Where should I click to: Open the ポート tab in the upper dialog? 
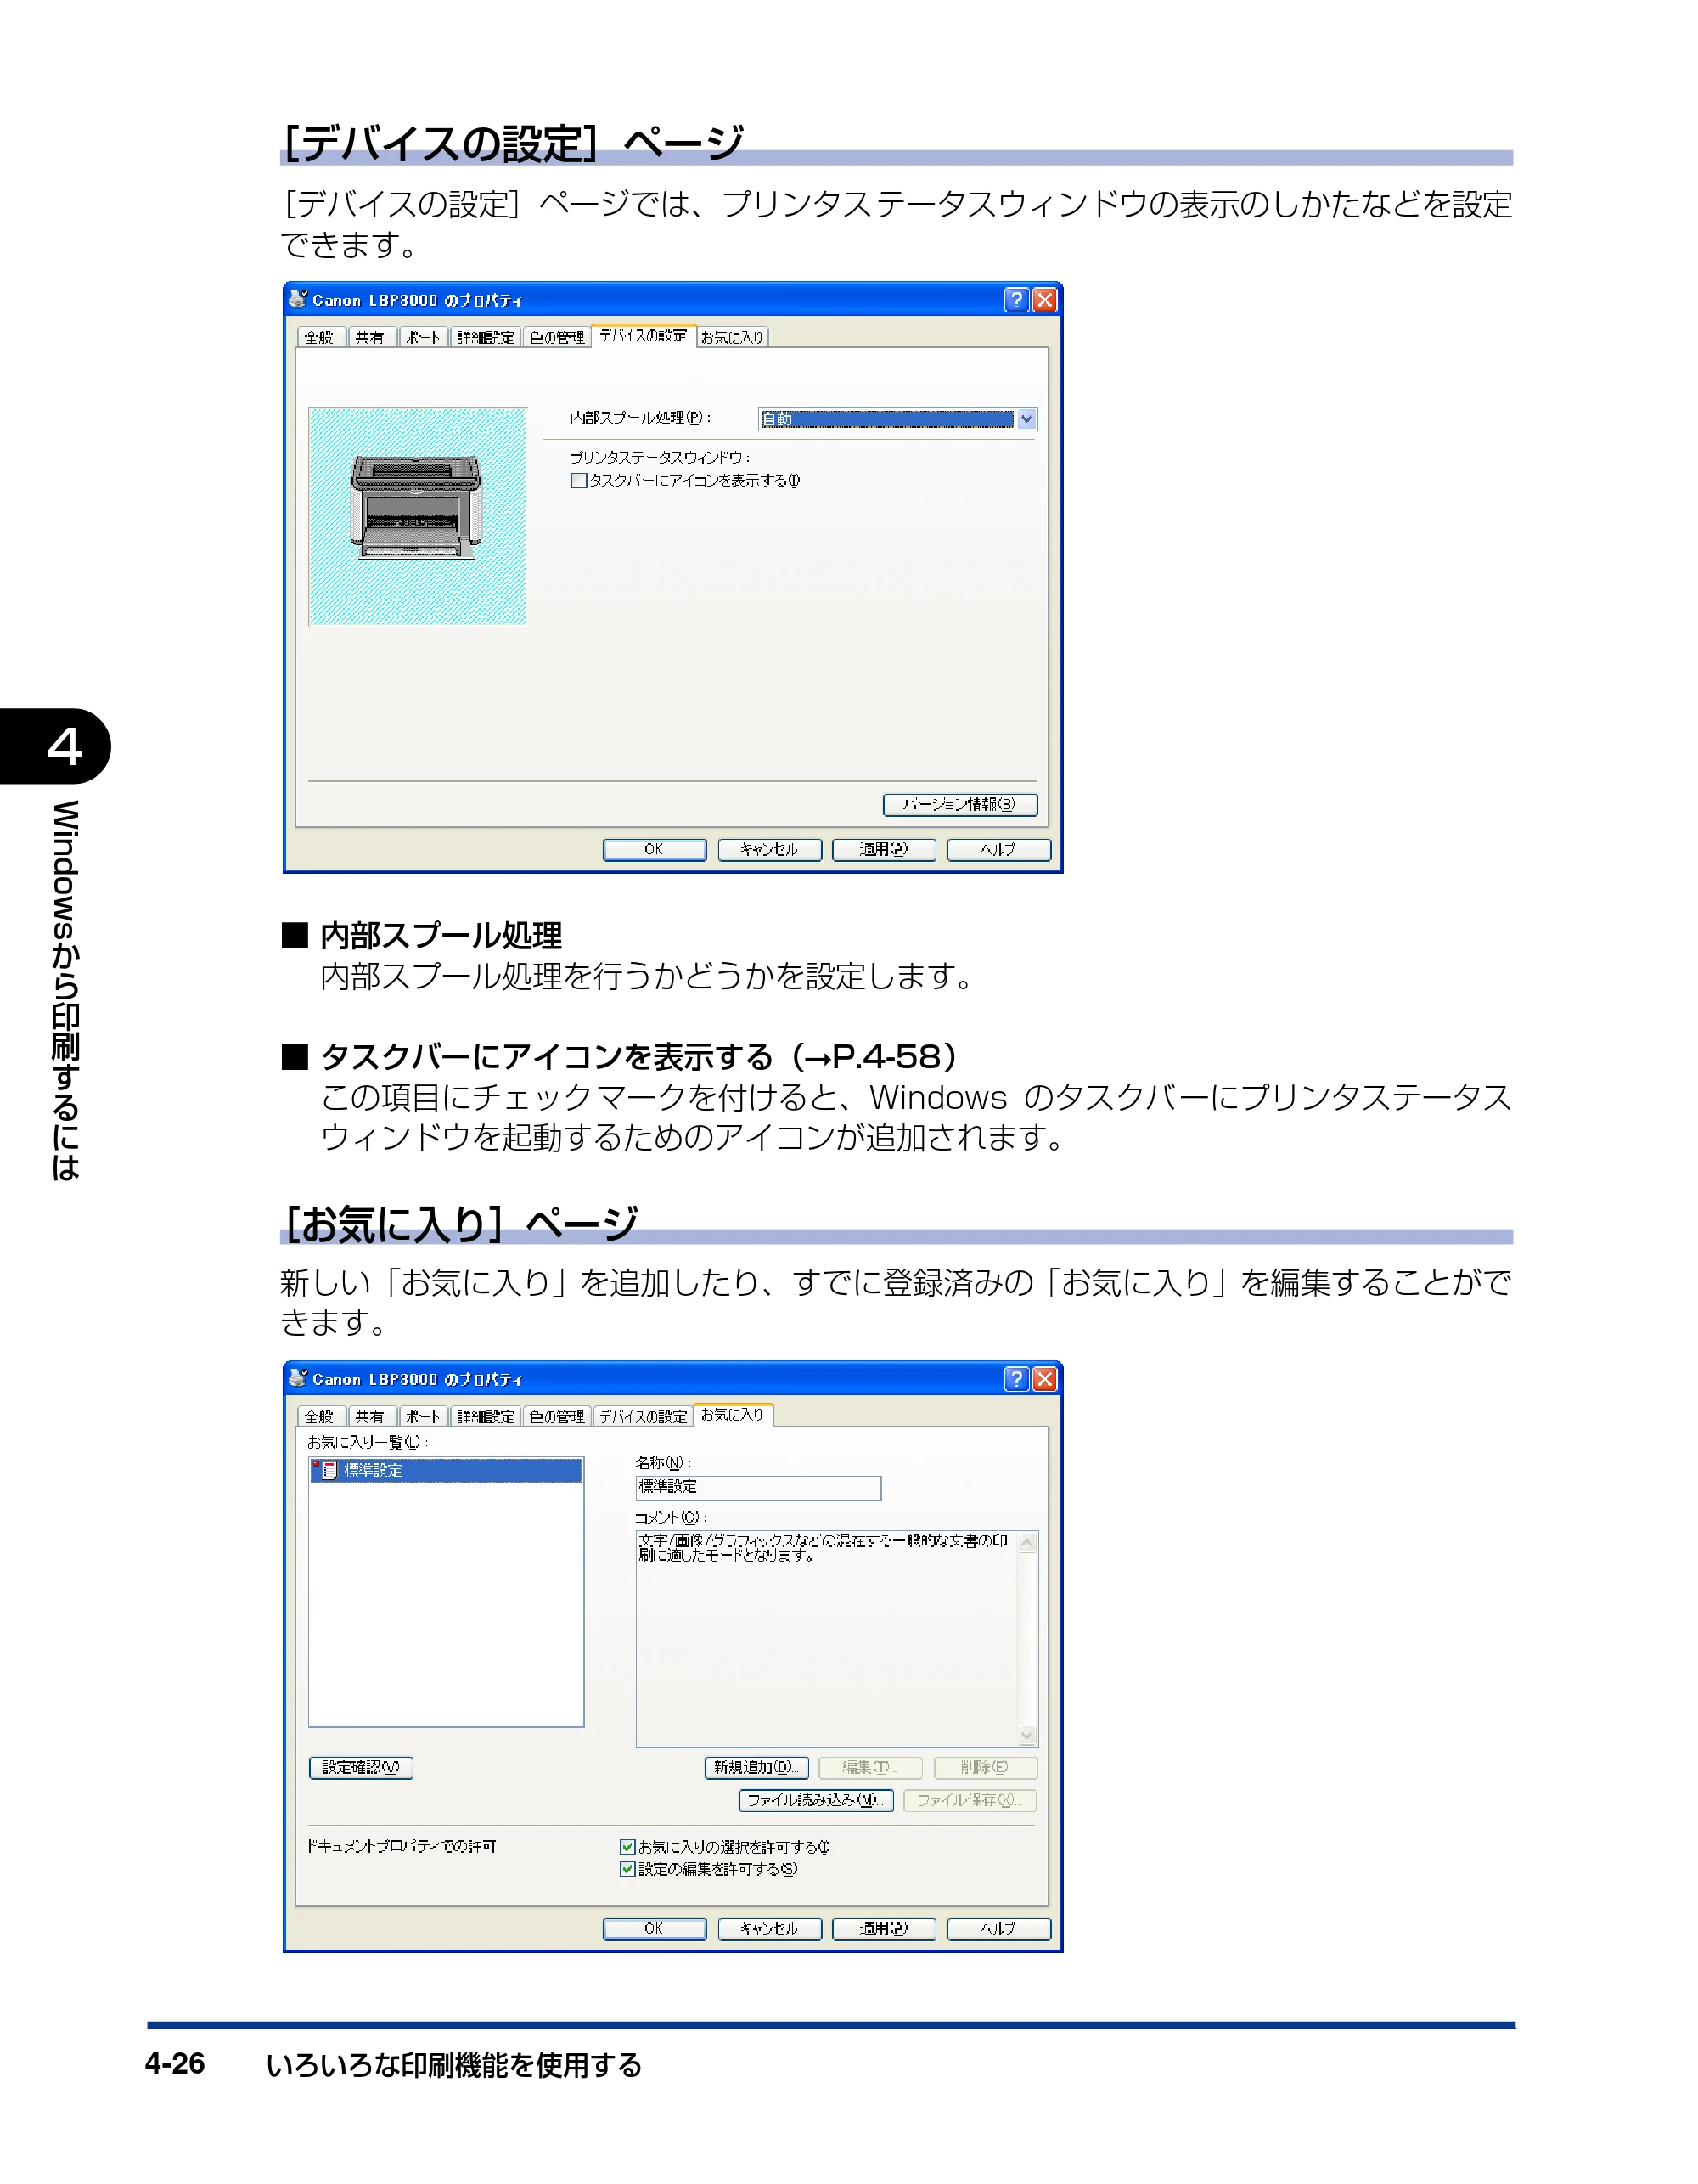coord(422,338)
